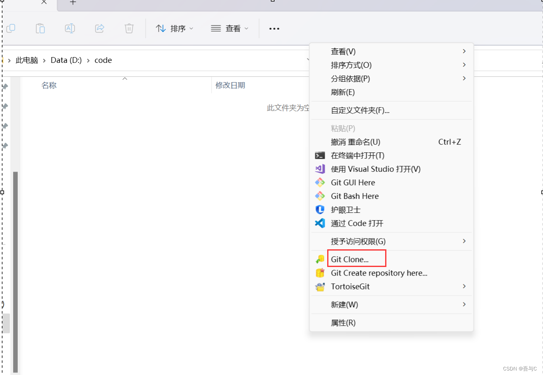Click 此电脑 in the address breadcrumb
This screenshot has height=375, width=543.
(x=27, y=60)
